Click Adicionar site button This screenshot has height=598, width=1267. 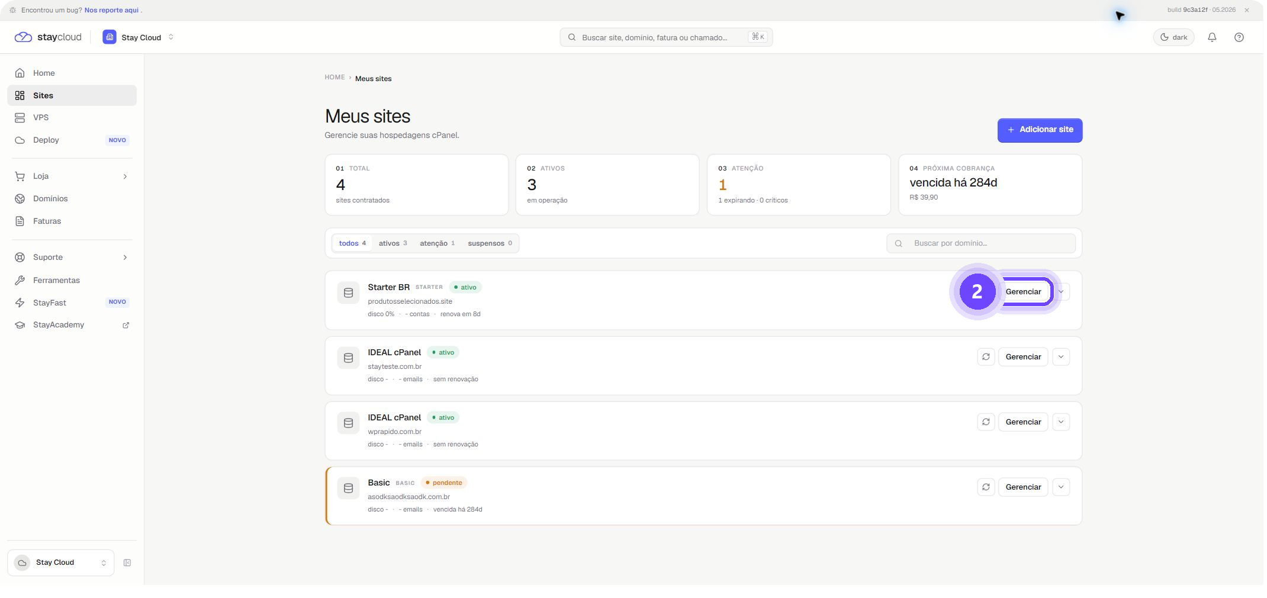coord(1040,130)
